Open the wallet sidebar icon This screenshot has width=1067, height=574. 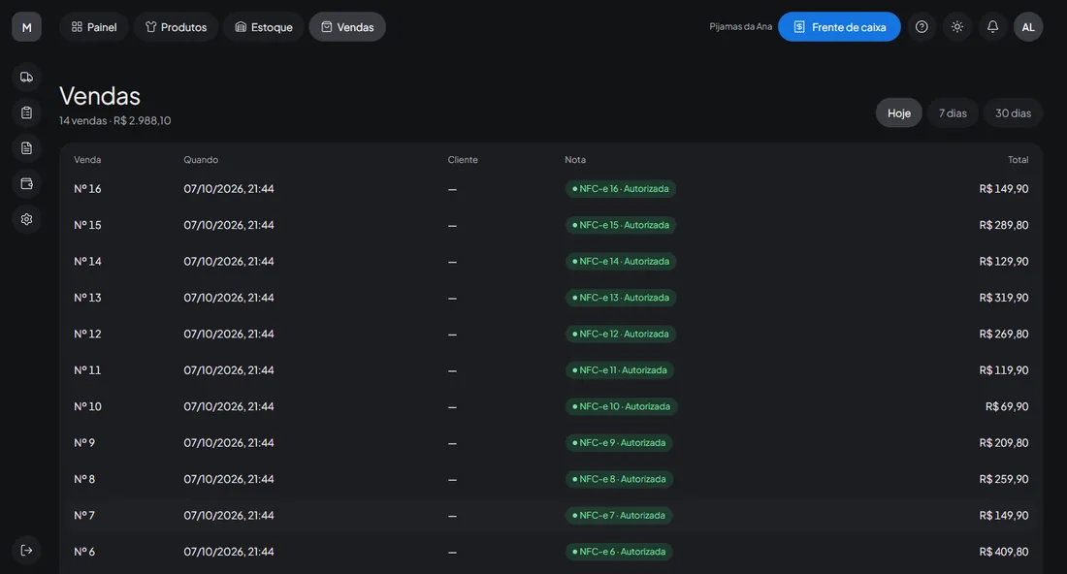[26, 183]
